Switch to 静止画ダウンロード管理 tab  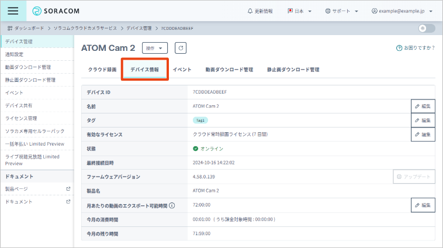click(293, 70)
